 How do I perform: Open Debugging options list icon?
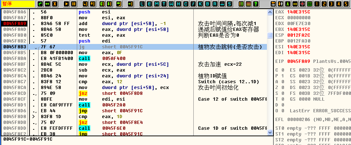[x=241, y=4]
